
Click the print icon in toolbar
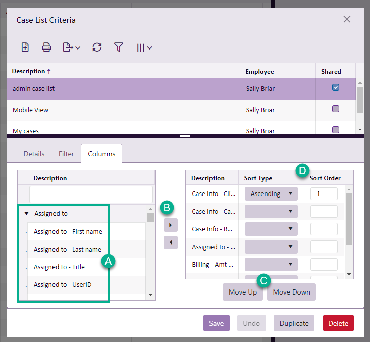[x=46, y=47]
